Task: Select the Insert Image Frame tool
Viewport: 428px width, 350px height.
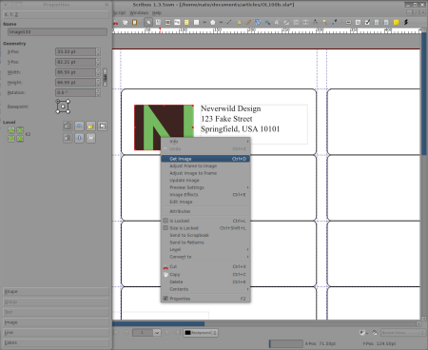Action: pos(167,22)
